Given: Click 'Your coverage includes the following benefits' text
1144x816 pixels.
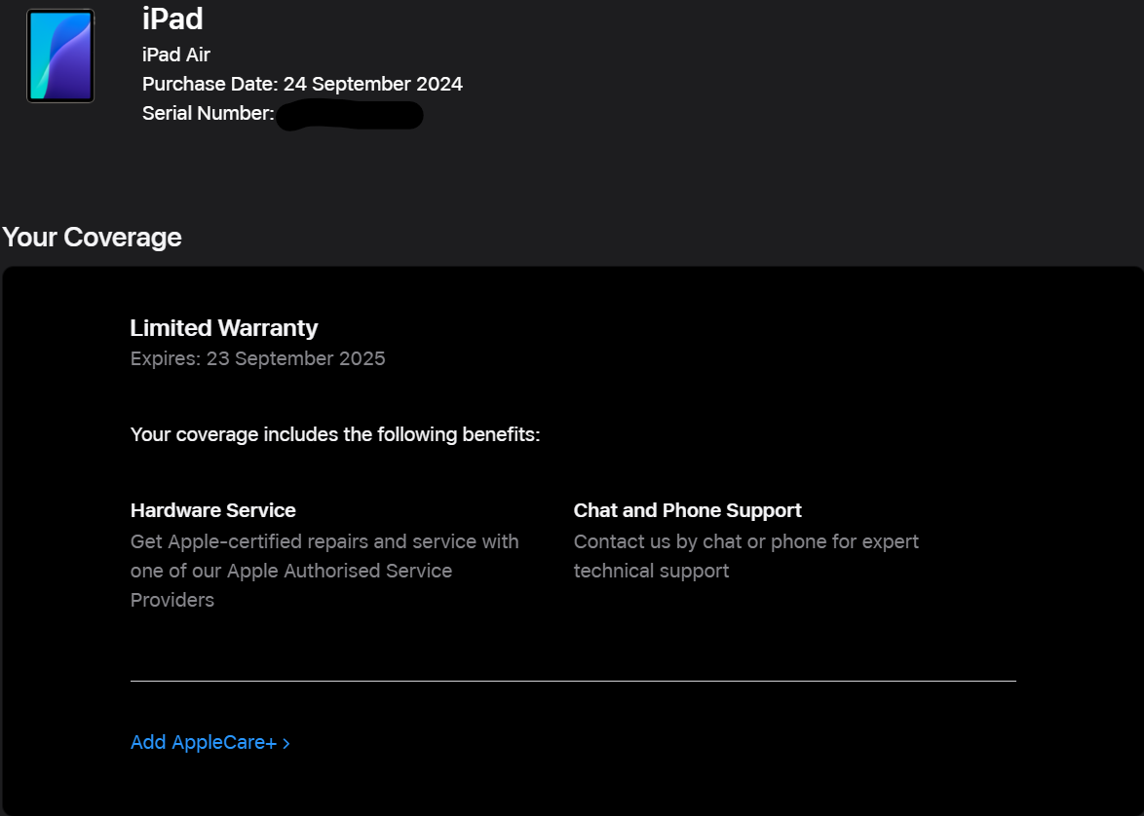Looking at the screenshot, I should (x=335, y=434).
